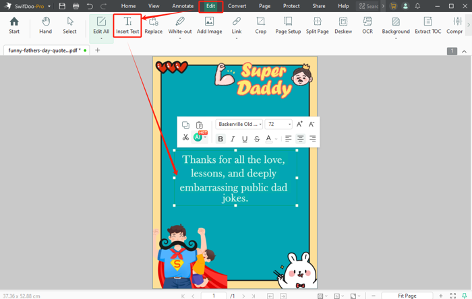472x299 pixels.
Task: Choose the Crop tool
Action: pyautogui.click(x=261, y=26)
